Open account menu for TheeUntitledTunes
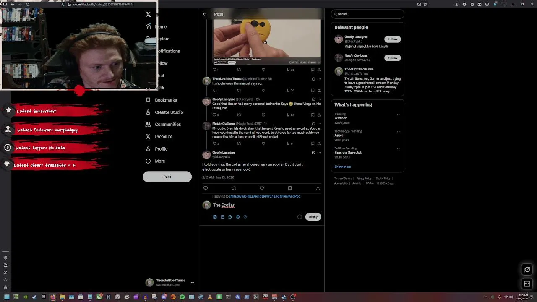The image size is (537, 302). coord(170,282)
